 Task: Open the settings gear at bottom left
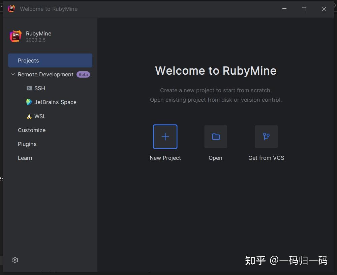coord(15,260)
